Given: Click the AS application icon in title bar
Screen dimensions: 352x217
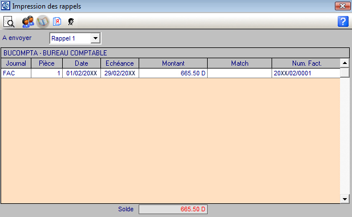Looking at the screenshot, I should click(5, 6).
